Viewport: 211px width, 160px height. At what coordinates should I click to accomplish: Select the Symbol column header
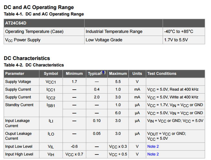click(x=51, y=74)
